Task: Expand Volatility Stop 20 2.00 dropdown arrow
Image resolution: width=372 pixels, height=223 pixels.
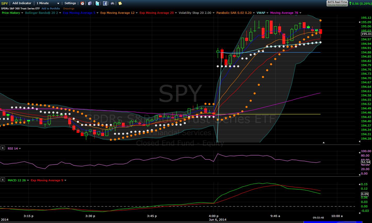Action: coord(214,13)
